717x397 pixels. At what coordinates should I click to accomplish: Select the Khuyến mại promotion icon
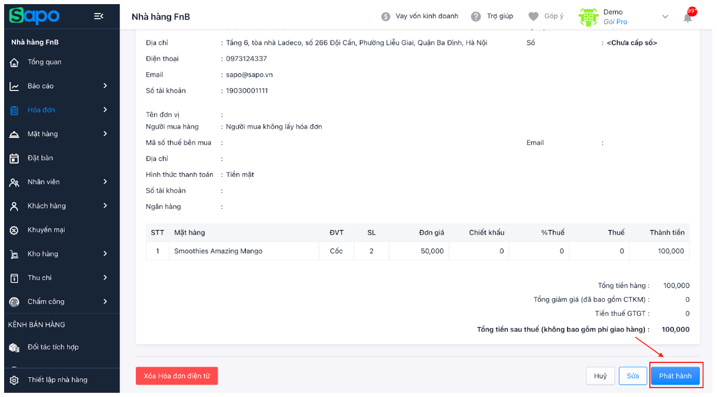[15, 230]
